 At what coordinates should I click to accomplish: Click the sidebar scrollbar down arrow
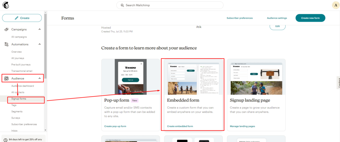point(45,130)
